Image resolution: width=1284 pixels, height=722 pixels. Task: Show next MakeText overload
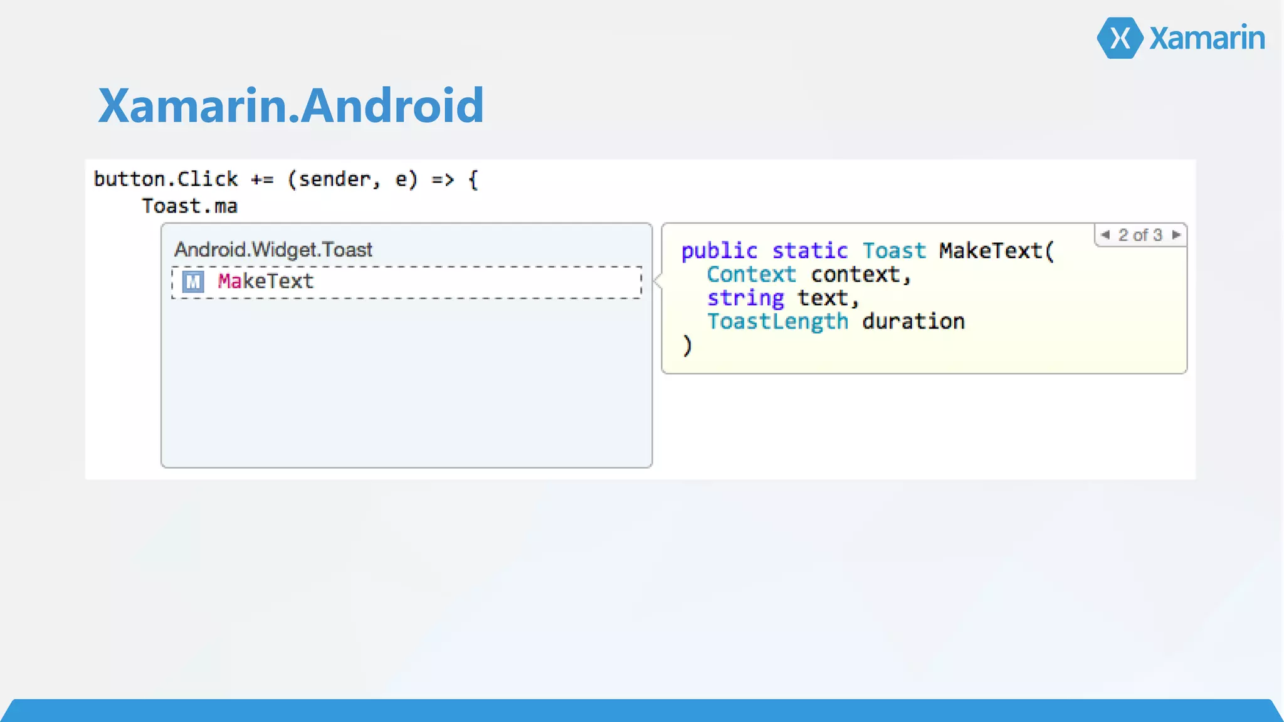coord(1176,235)
